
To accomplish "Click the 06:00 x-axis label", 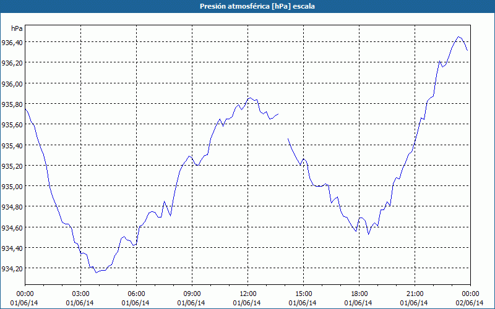I will pos(136,294).
